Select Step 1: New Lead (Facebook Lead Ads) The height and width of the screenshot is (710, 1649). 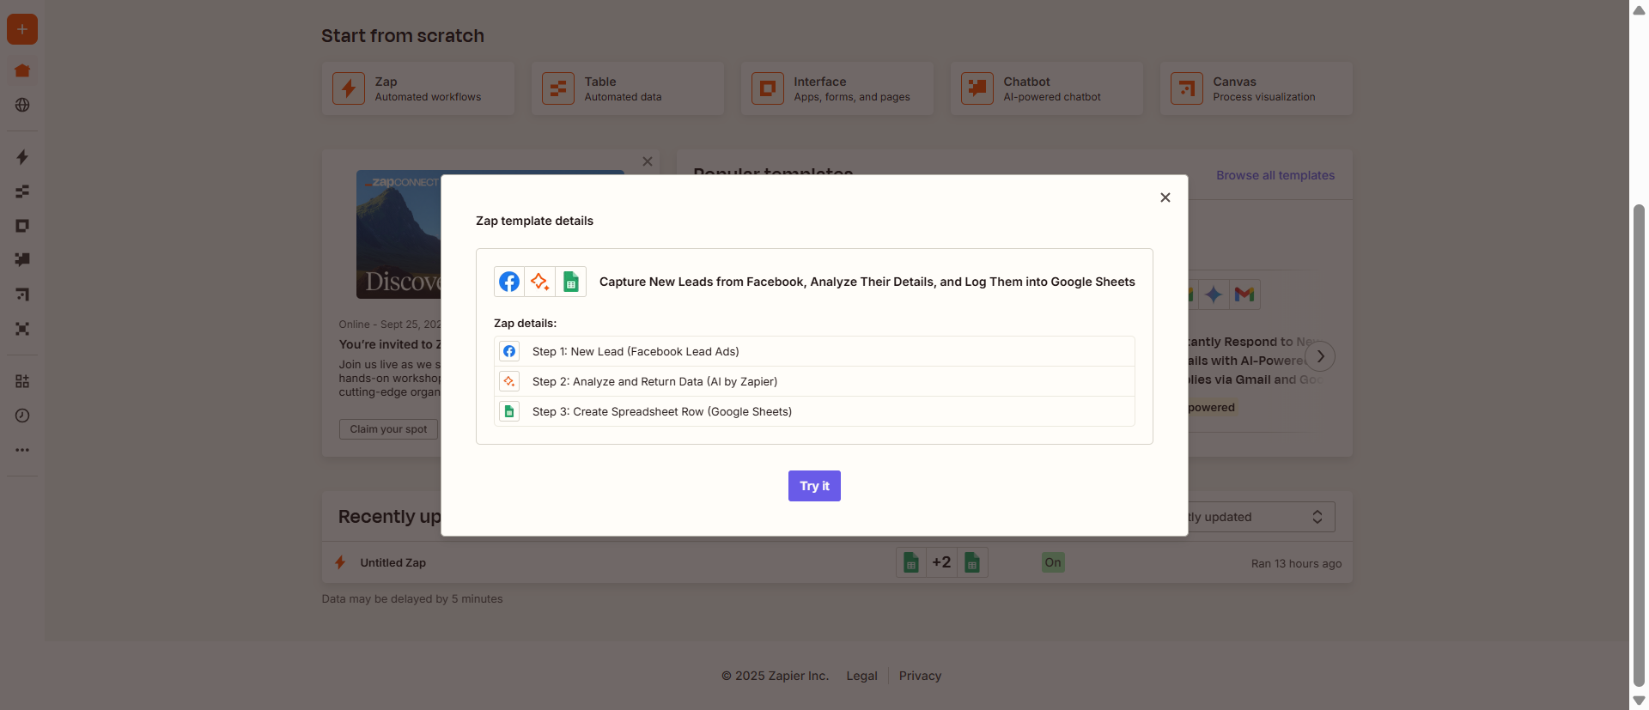pos(814,351)
